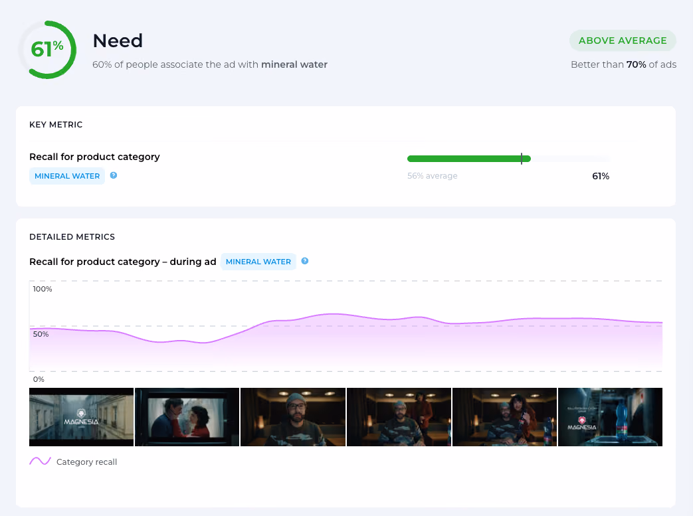Open last thumbnail showing Magnesia bottle

click(611, 417)
